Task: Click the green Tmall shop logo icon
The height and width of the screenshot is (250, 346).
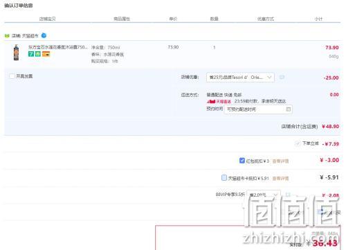Action: tap(7, 36)
